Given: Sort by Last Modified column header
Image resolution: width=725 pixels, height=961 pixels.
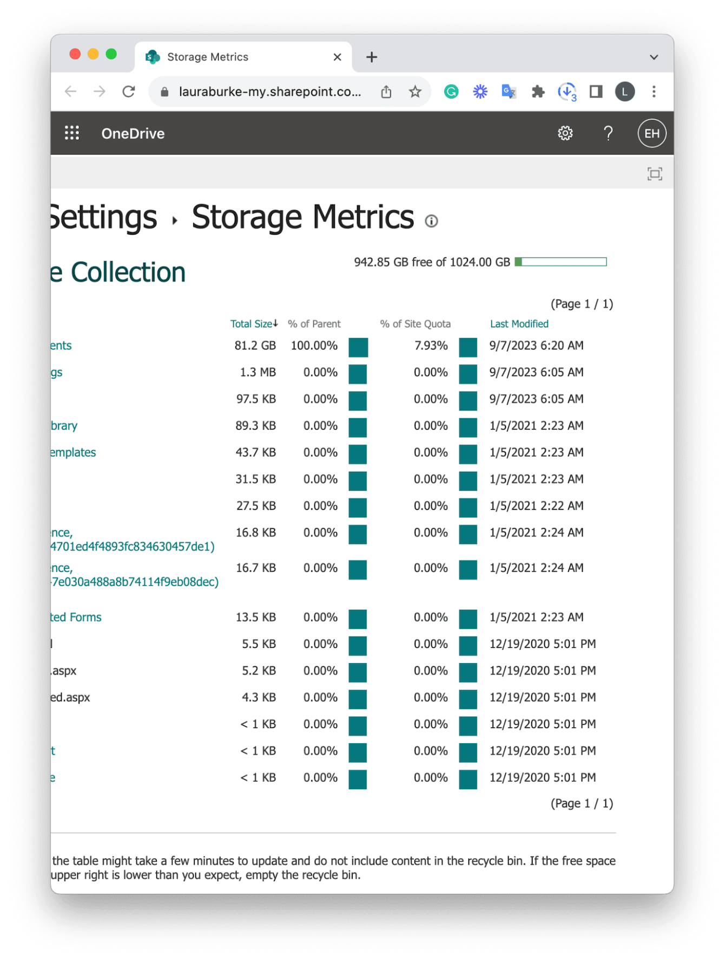Looking at the screenshot, I should click(x=519, y=324).
